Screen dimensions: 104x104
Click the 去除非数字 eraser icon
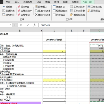19,11
